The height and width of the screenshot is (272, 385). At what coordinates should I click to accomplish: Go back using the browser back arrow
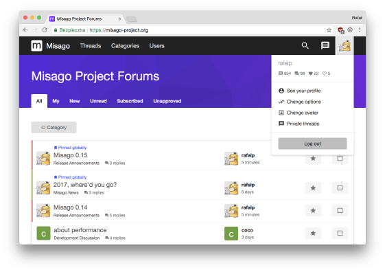pyautogui.click(x=25, y=30)
